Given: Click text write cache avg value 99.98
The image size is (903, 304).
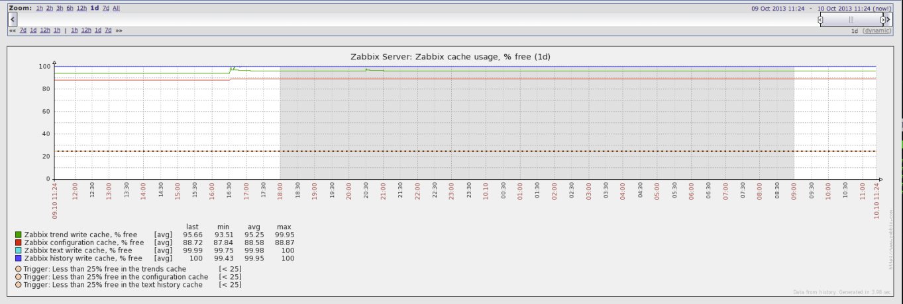Looking at the screenshot, I should point(254,250).
